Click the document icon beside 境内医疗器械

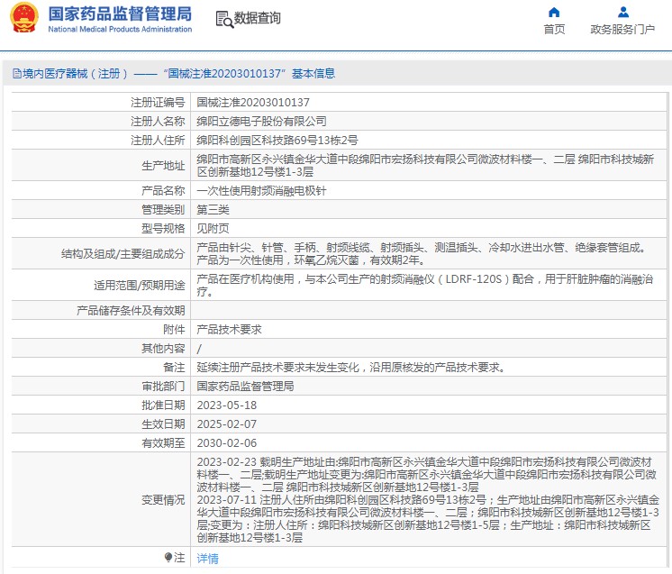coord(17,73)
